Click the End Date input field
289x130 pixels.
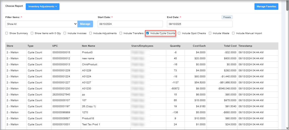click(199, 24)
